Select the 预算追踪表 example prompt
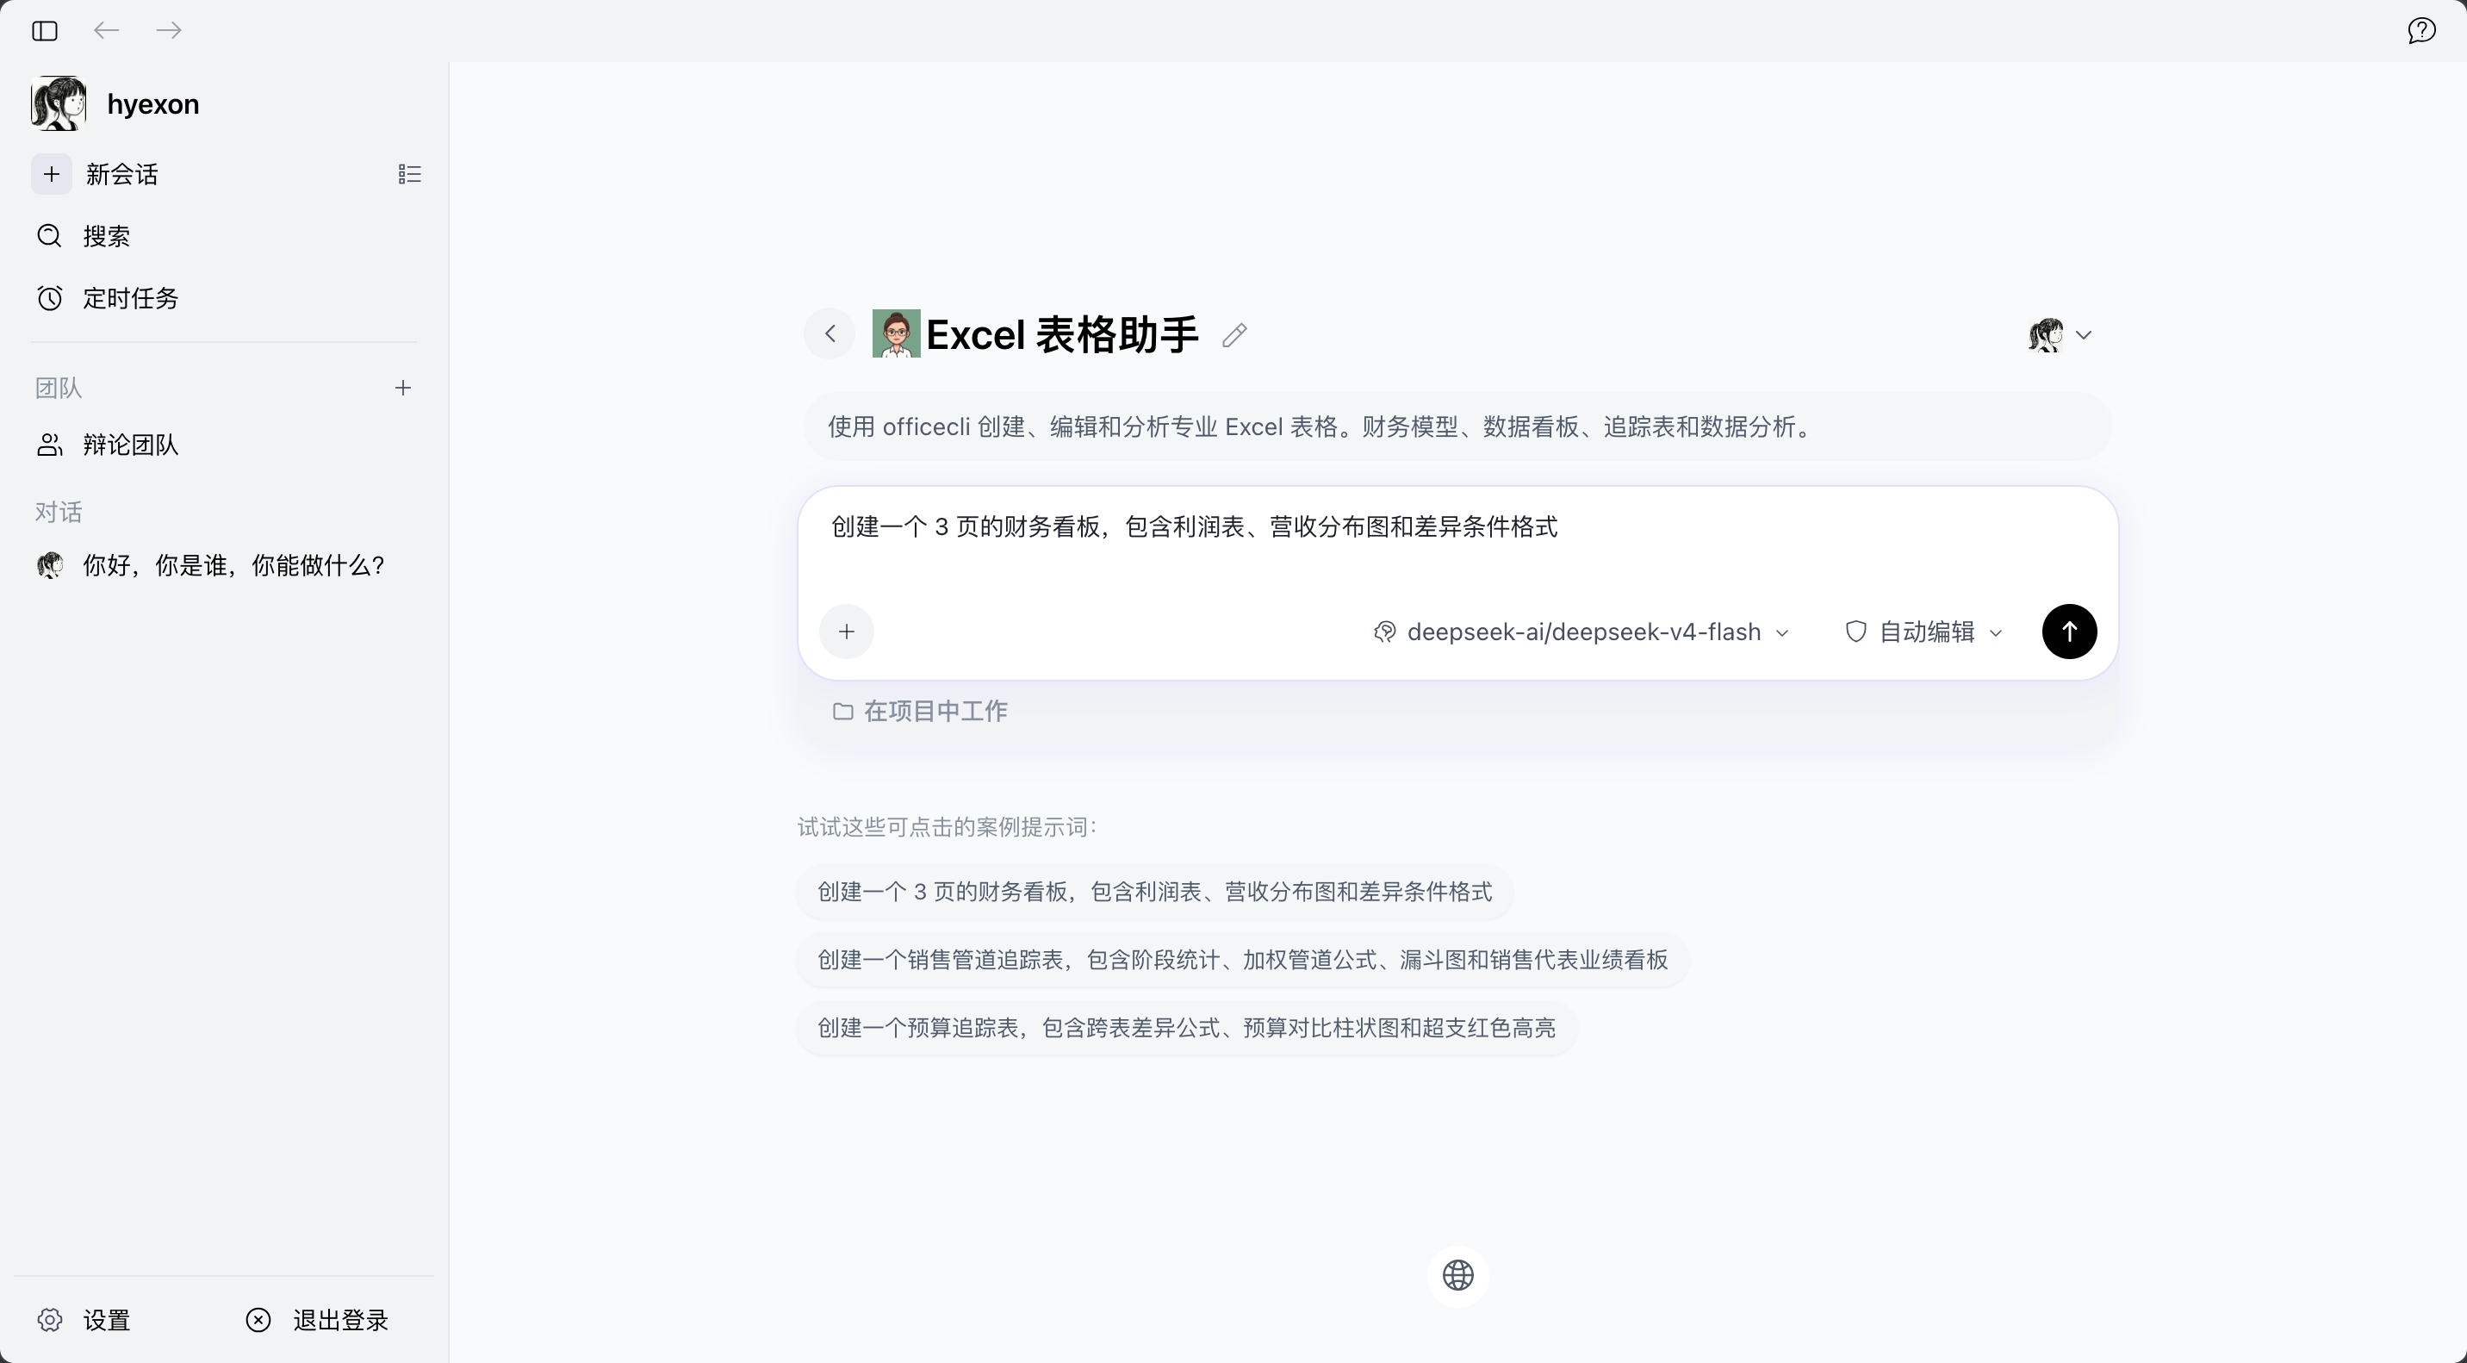Screen dimensions: 2467x1363 [x=1185, y=1028]
